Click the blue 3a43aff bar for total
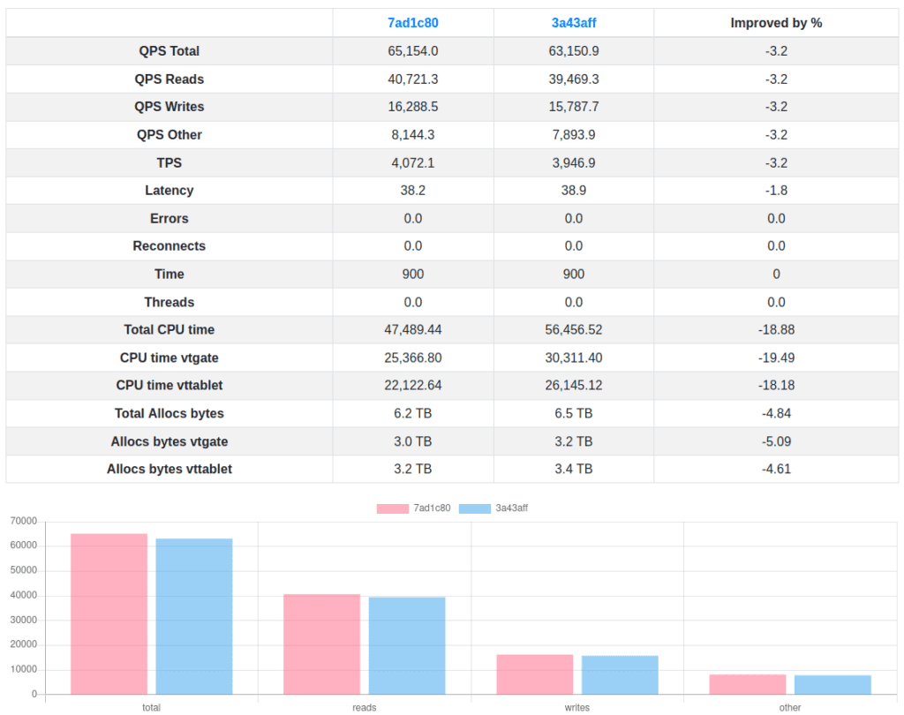 click(x=194, y=616)
